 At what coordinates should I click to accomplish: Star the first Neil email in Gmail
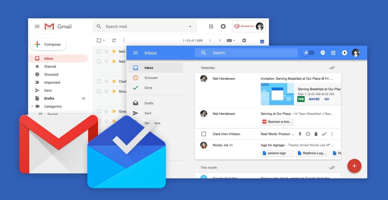106,52
